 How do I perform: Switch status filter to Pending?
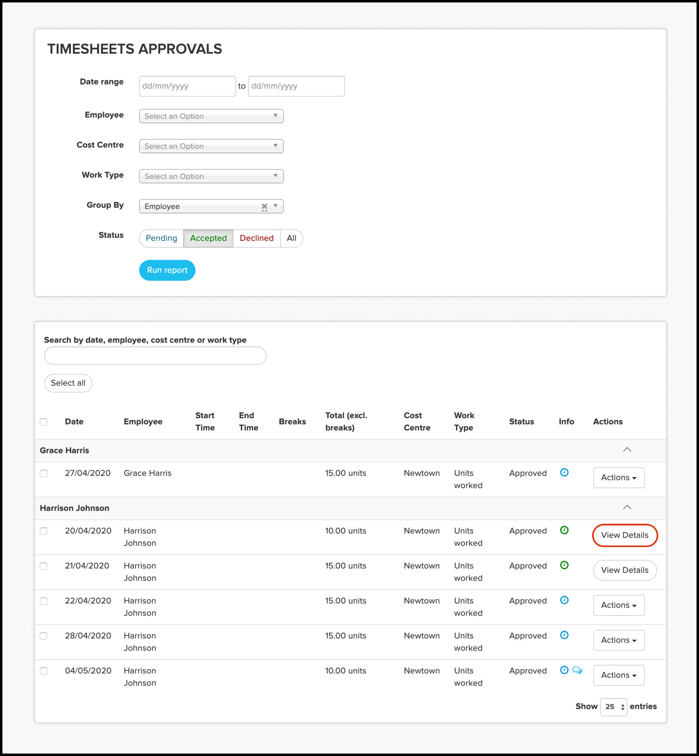pos(161,238)
